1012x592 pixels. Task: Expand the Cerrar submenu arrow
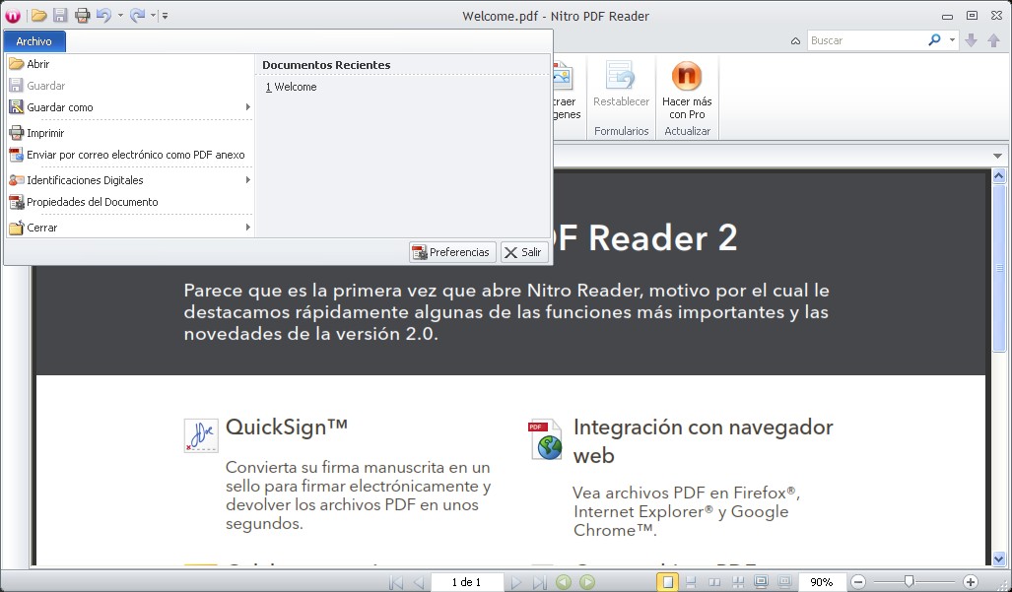[248, 228]
